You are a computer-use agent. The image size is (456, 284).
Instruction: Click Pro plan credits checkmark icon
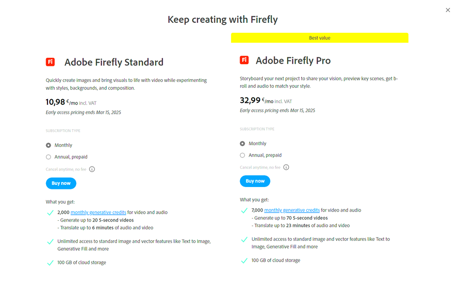pyautogui.click(x=244, y=211)
